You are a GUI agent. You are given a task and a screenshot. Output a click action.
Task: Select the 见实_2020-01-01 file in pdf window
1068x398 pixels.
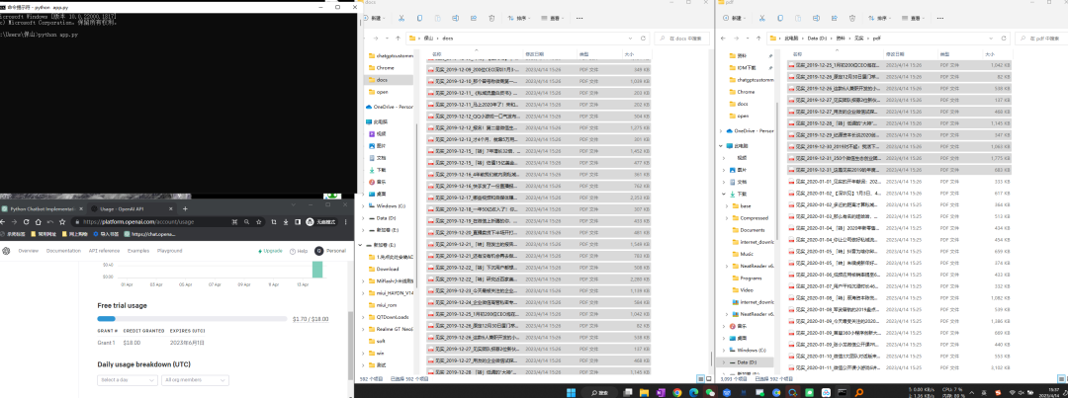pyautogui.click(x=899, y=182)
